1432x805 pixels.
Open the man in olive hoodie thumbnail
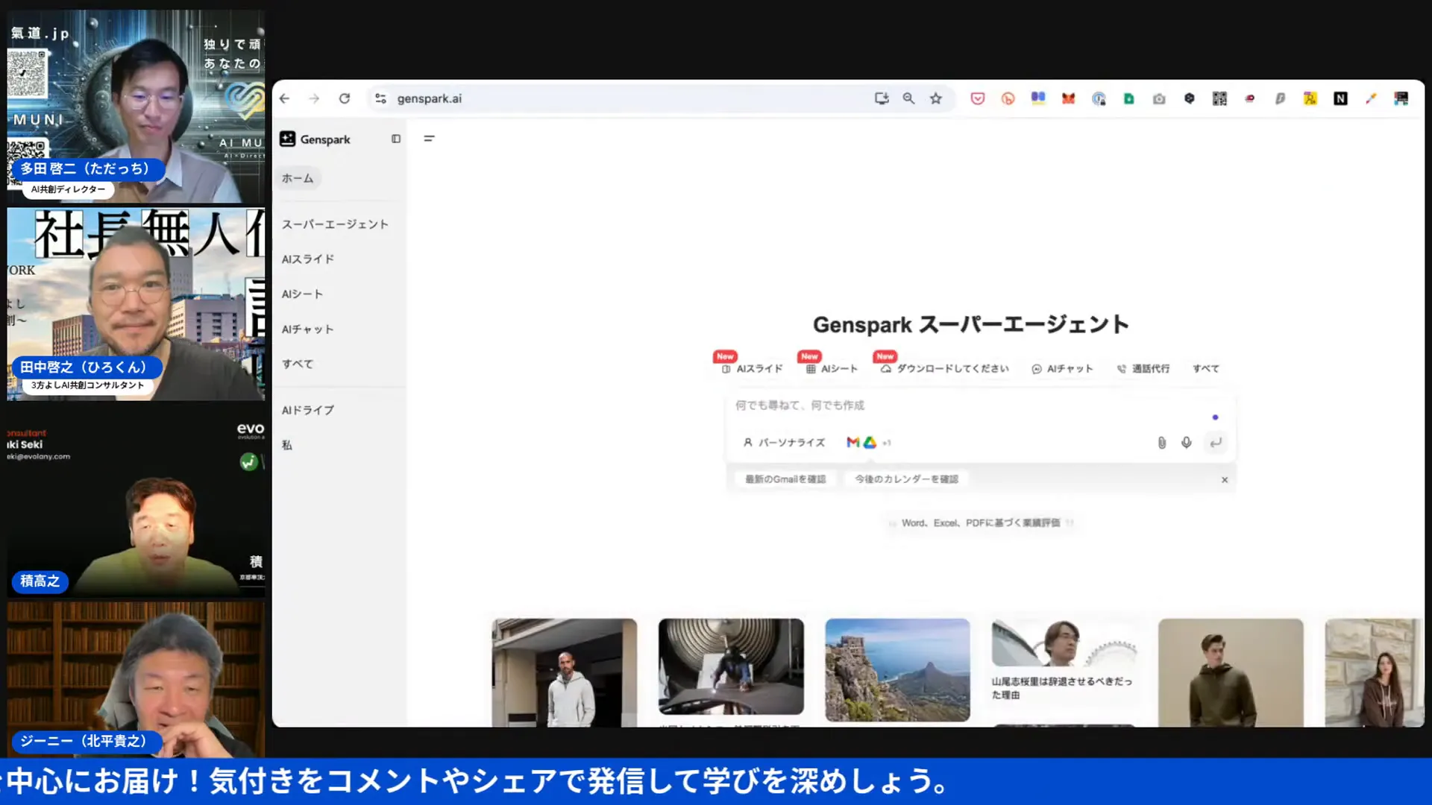coord(1231,672)
